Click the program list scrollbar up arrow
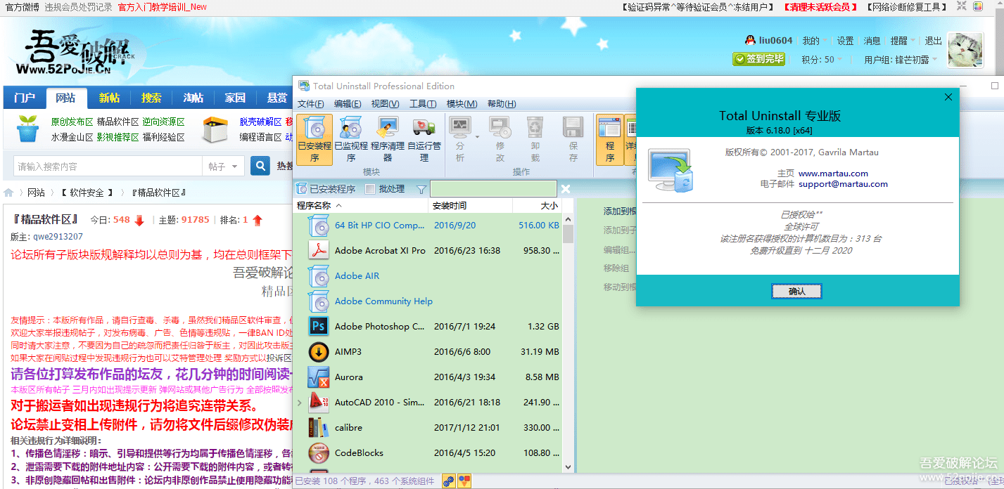Viewport: 1004px width, 489px height. [x=568, y=219]
